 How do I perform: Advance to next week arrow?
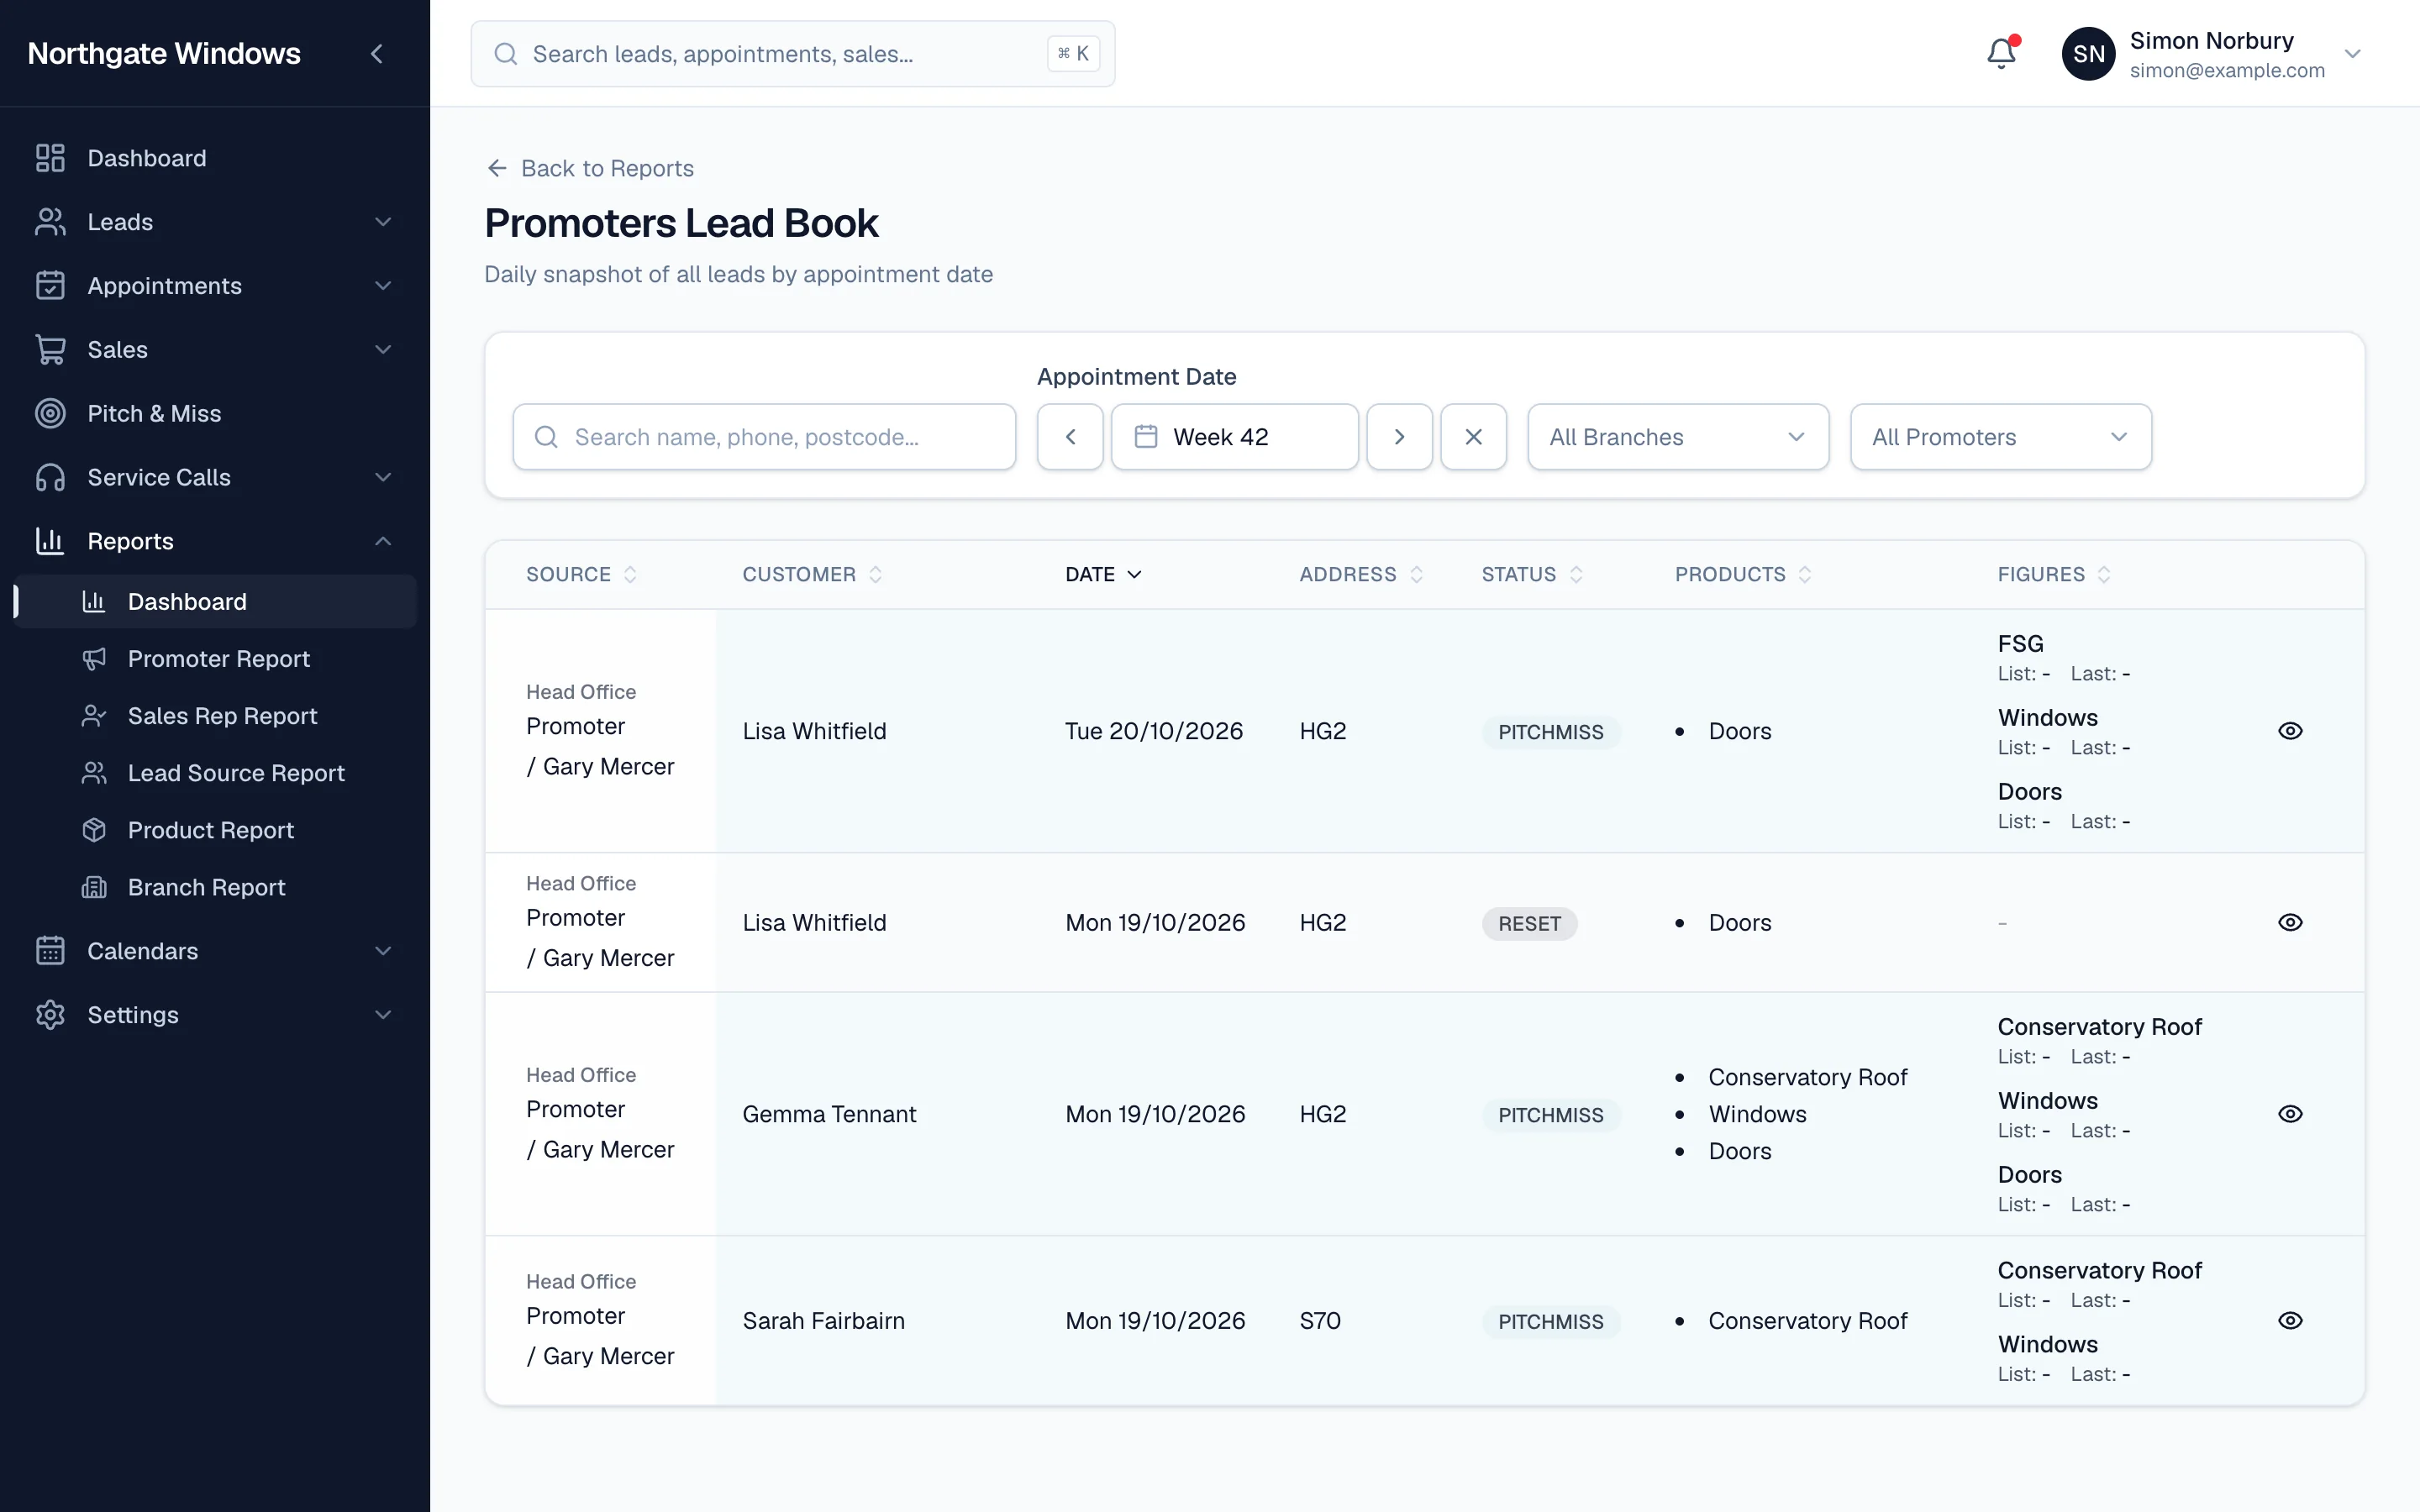point(1399,437)
